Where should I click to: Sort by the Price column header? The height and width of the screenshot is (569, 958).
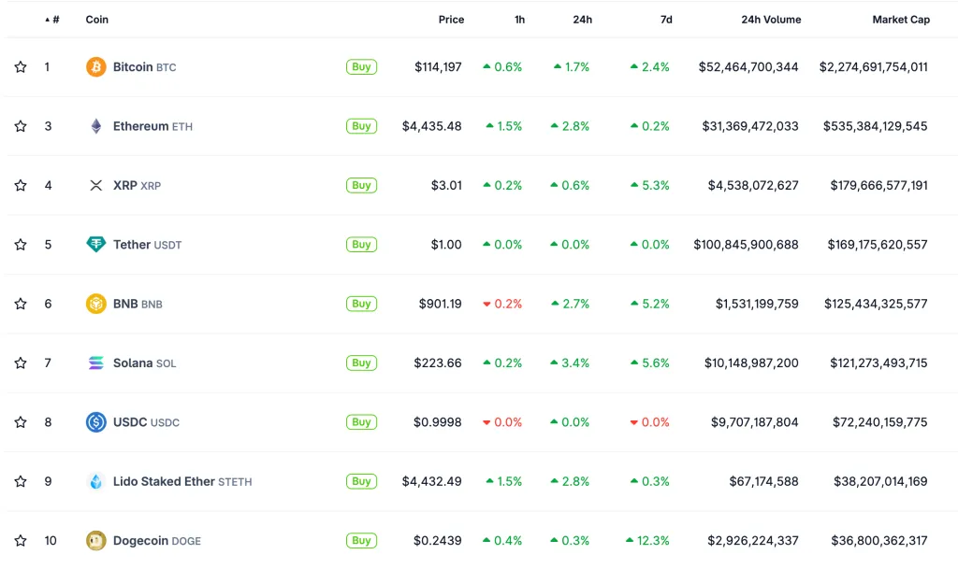451,20
